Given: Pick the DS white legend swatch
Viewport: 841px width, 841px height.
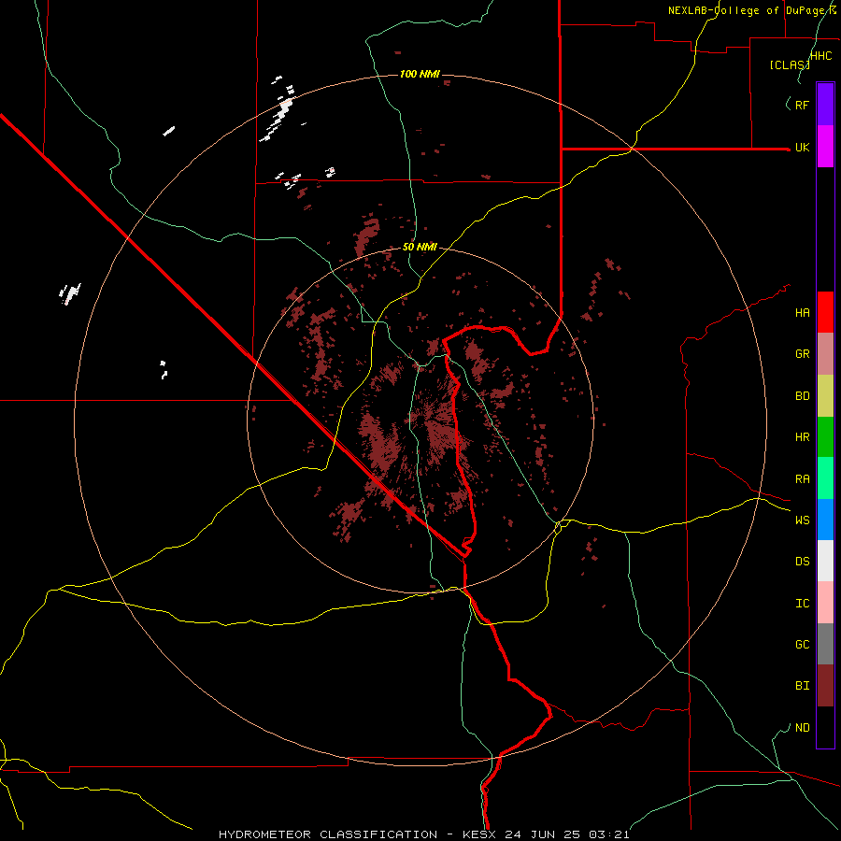Looking at the screenshot, I should point(825,561).
